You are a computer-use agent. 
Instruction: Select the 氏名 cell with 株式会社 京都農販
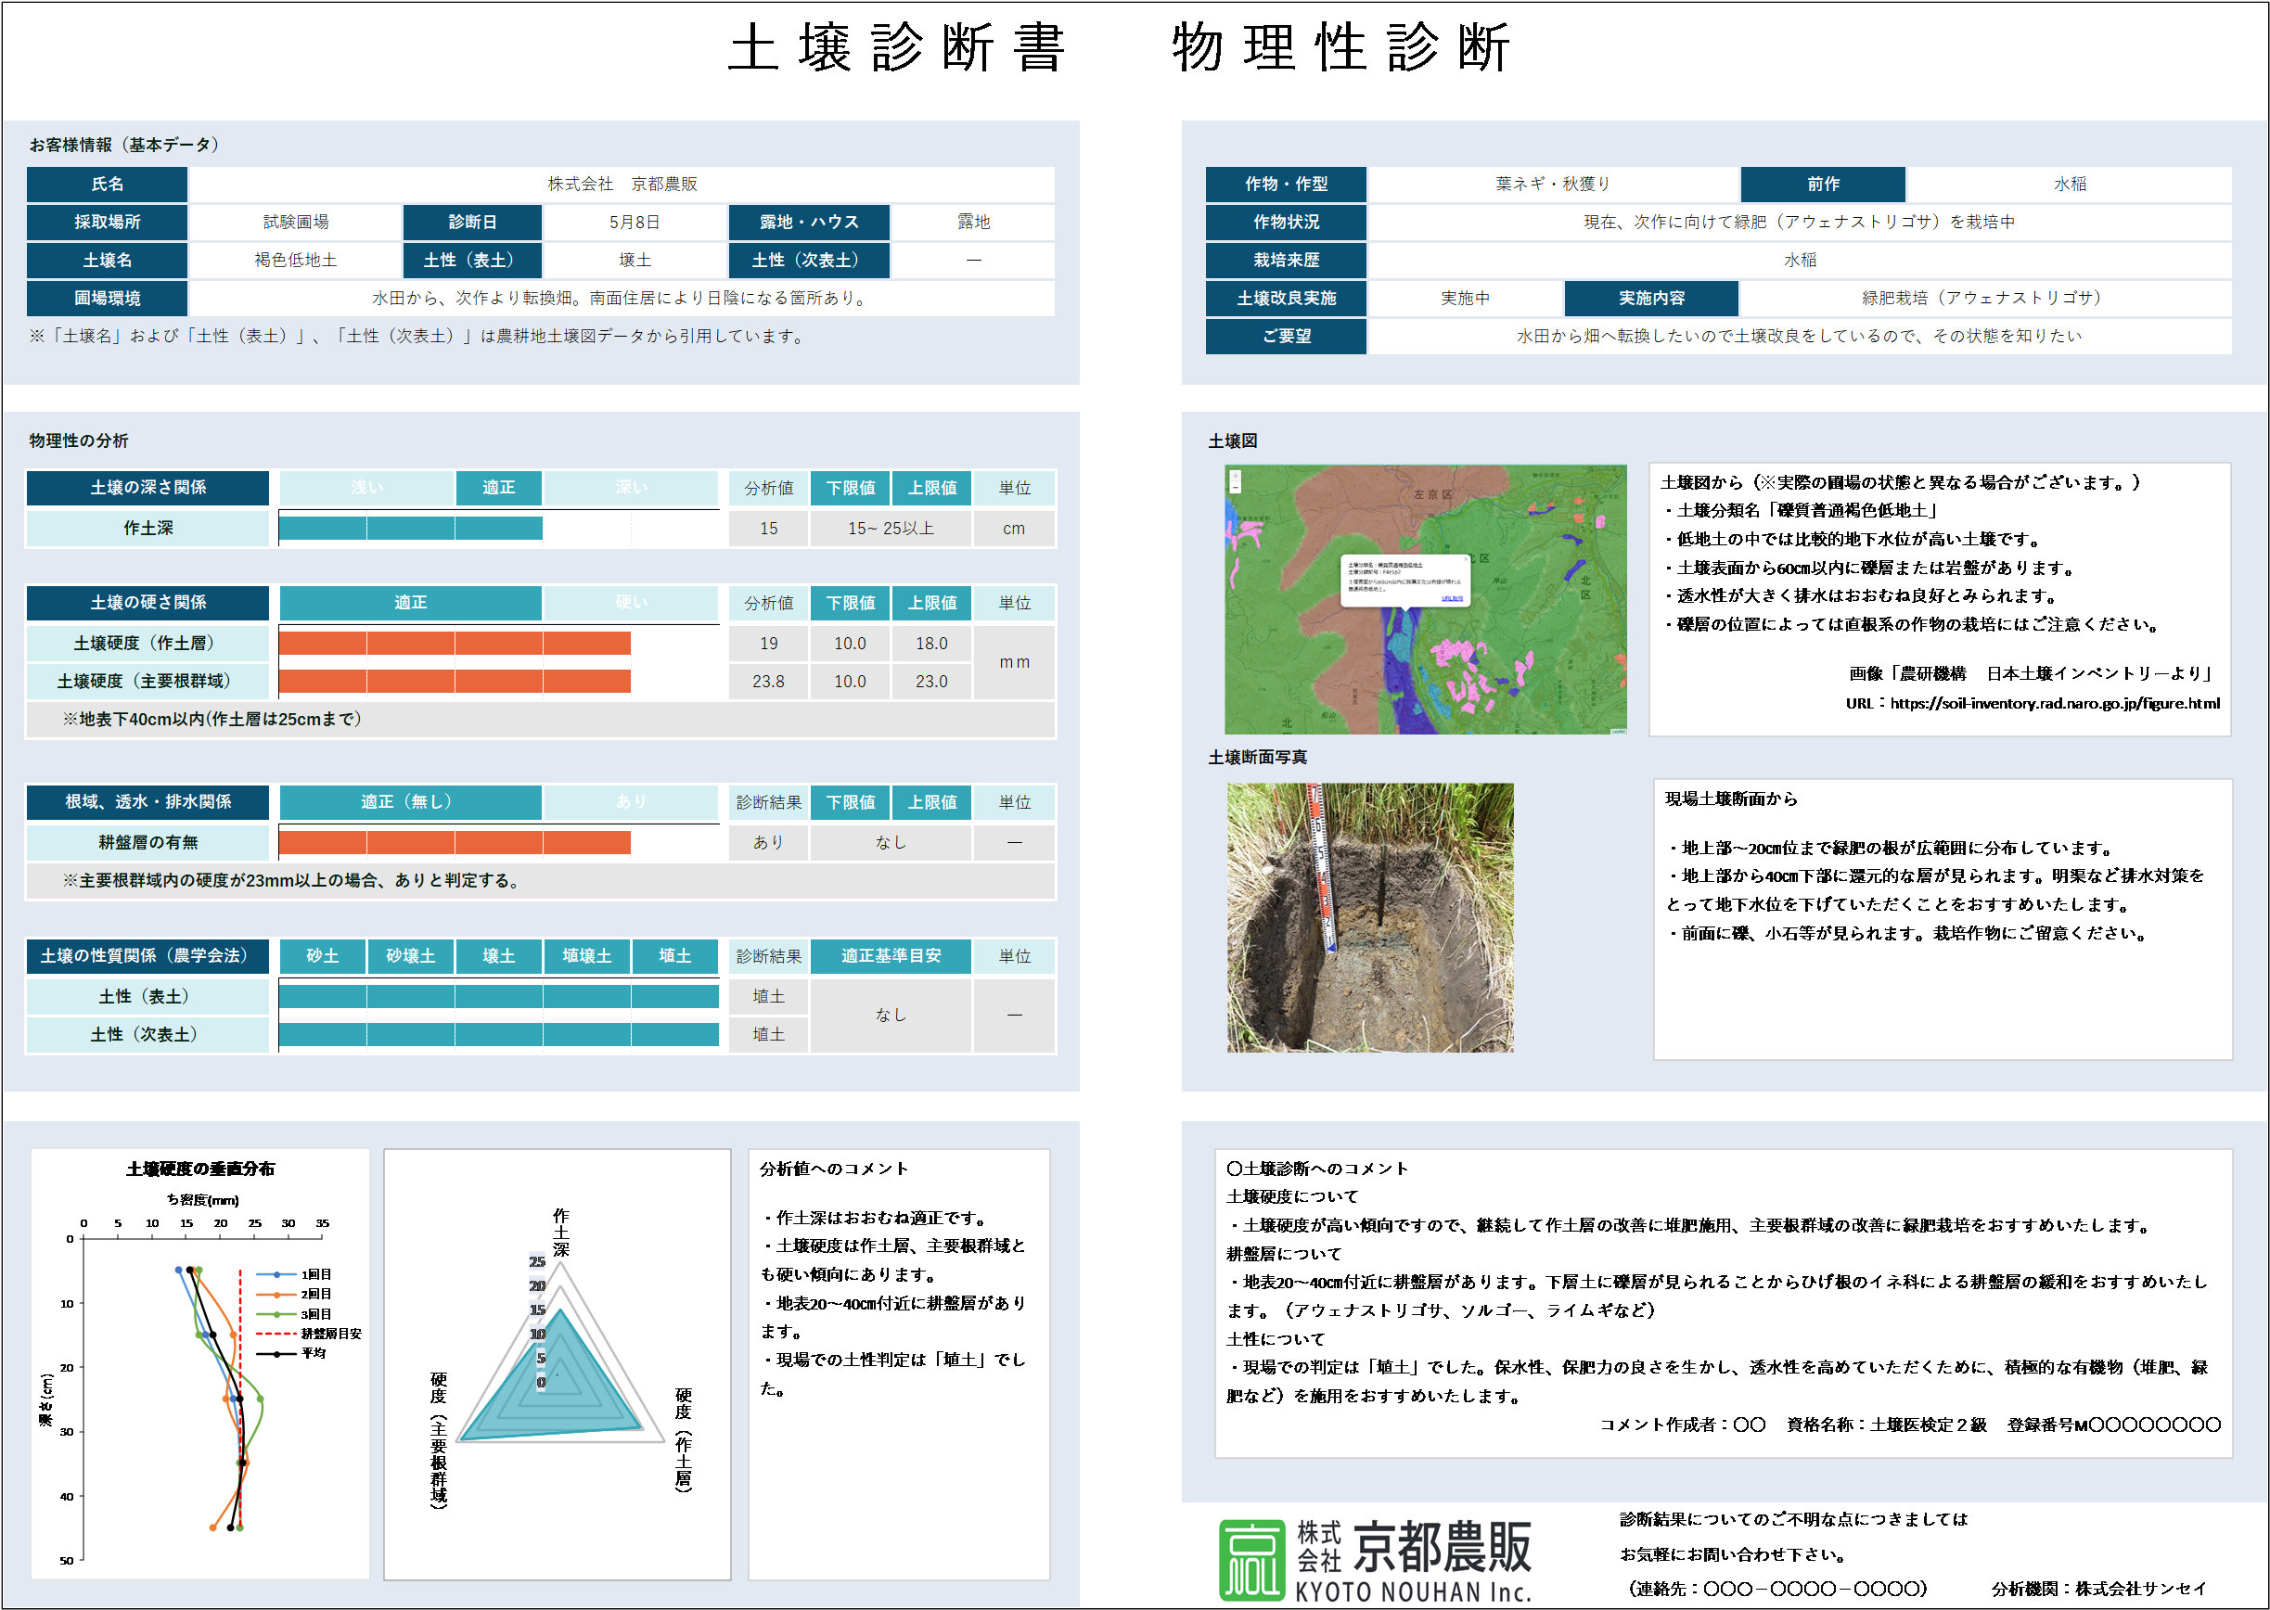(x=622, y=185)
